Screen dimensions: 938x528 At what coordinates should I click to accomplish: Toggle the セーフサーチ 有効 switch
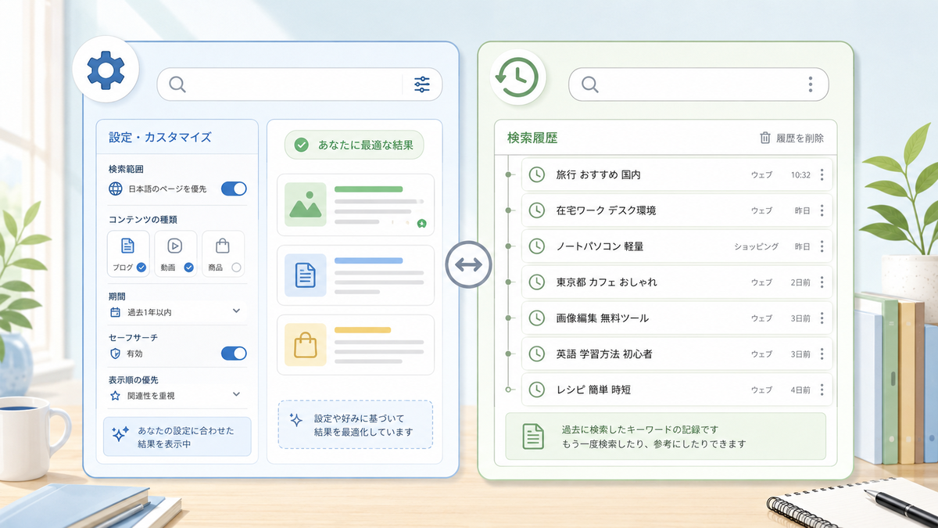coord(234,354)
